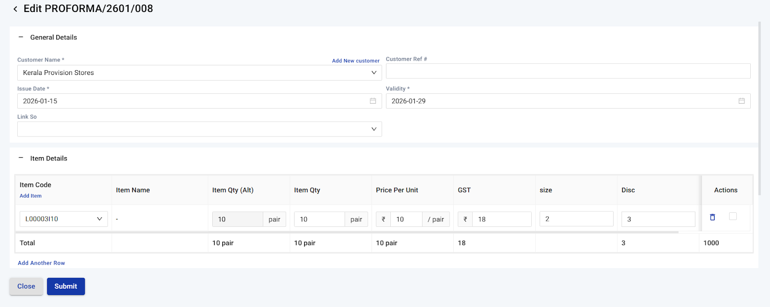Delete item row using the trash icon
The image size is (770, 307).
click(712, 217)
